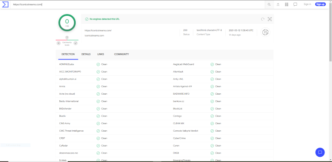Screen dimensions: 332x162
Task: Click the benkow.cc engine name
Action: coord(178,101)
